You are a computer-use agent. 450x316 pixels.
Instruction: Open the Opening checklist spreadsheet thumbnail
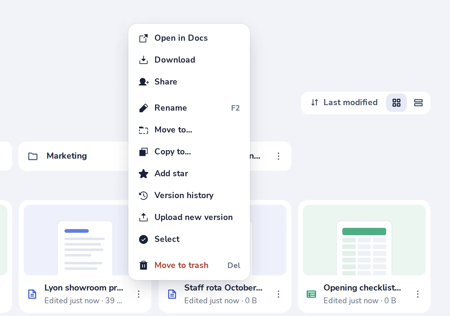[x=364, y=240]
